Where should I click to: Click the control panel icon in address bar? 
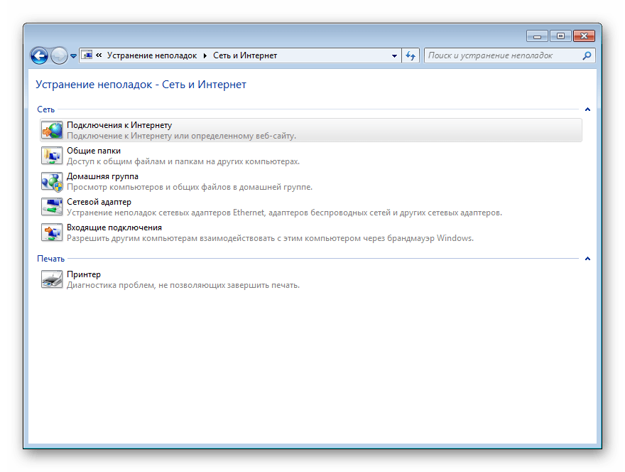tap(87, 55)
